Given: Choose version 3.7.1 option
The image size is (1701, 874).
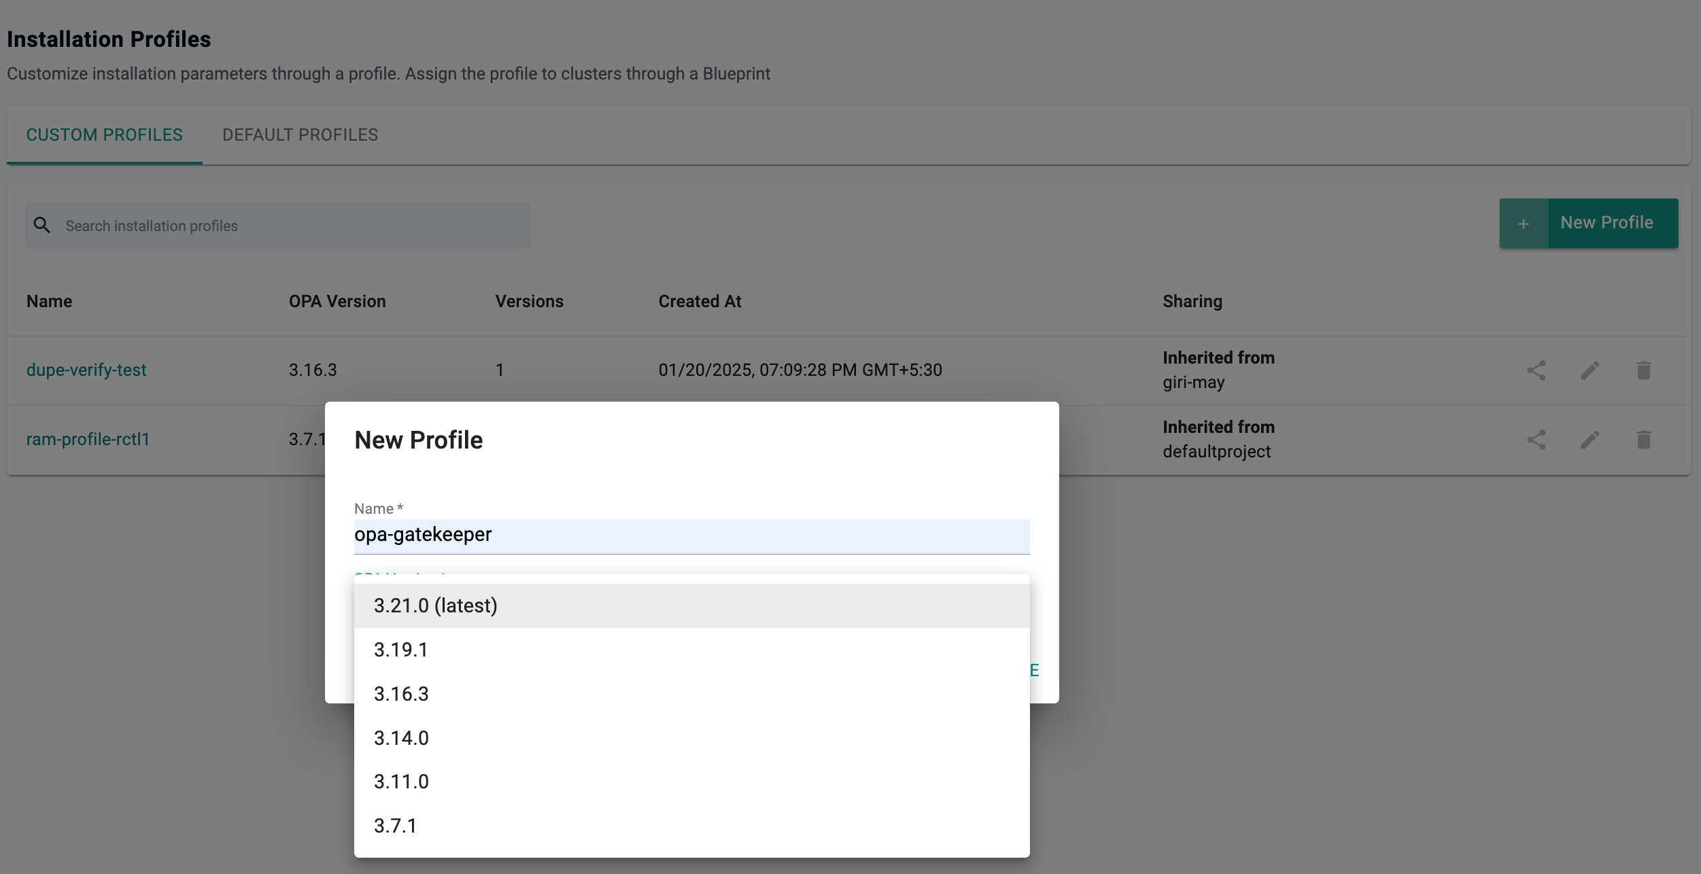Looking at the screenshot, I should point(395,826).
